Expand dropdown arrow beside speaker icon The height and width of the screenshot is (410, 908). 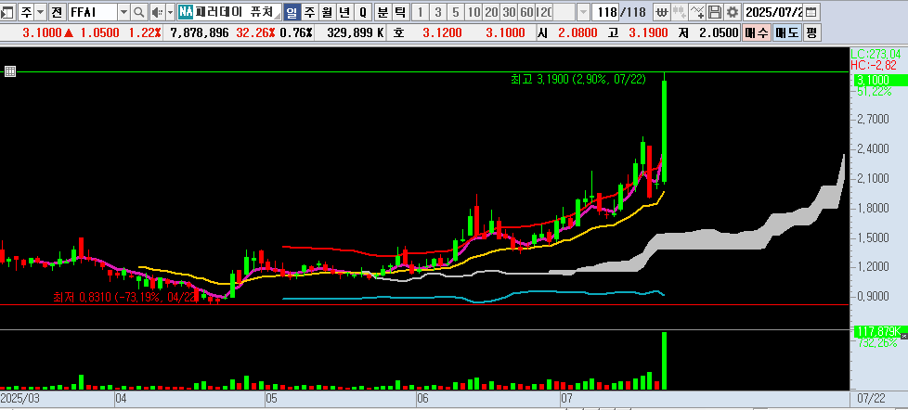pyautogui.click(x=170, y=11)
